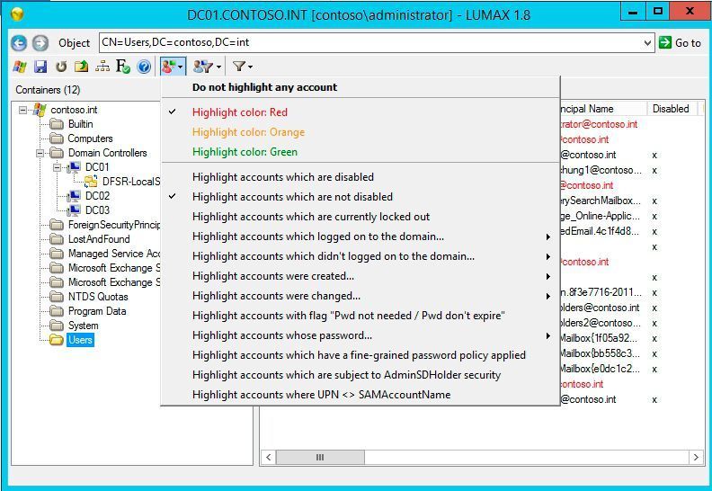
Task: Click the Principal Name column header
Action: [x=603, y=109]
